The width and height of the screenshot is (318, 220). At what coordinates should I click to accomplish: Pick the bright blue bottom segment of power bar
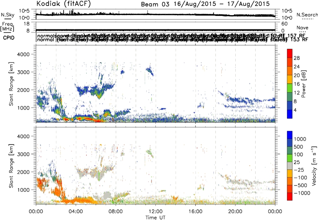point(290,114)
